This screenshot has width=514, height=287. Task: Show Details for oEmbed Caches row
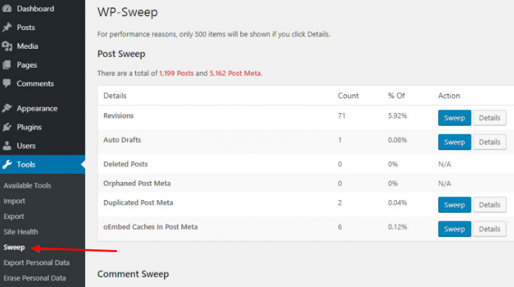(489, 229)
